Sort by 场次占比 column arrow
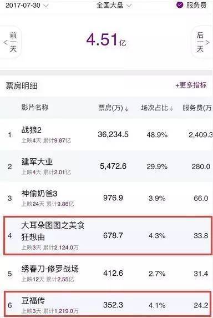 171,109
